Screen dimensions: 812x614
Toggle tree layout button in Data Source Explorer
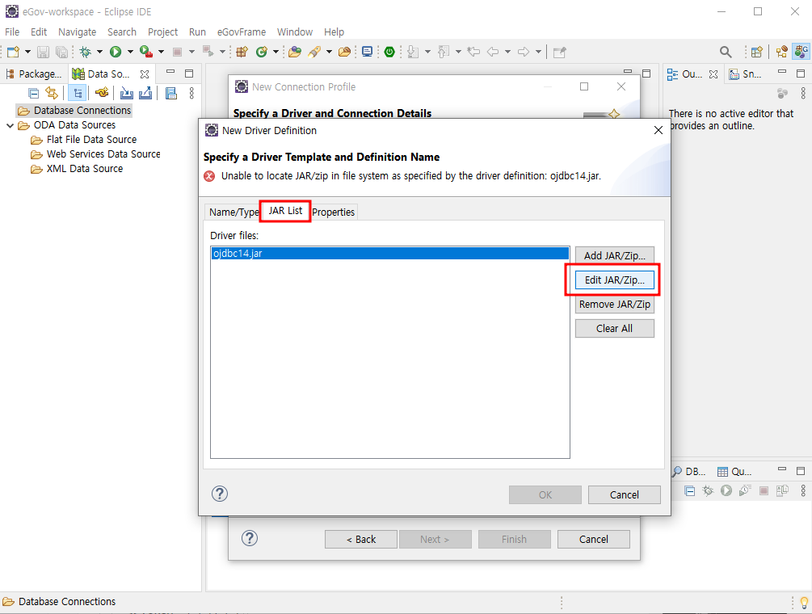pos(78,93)
